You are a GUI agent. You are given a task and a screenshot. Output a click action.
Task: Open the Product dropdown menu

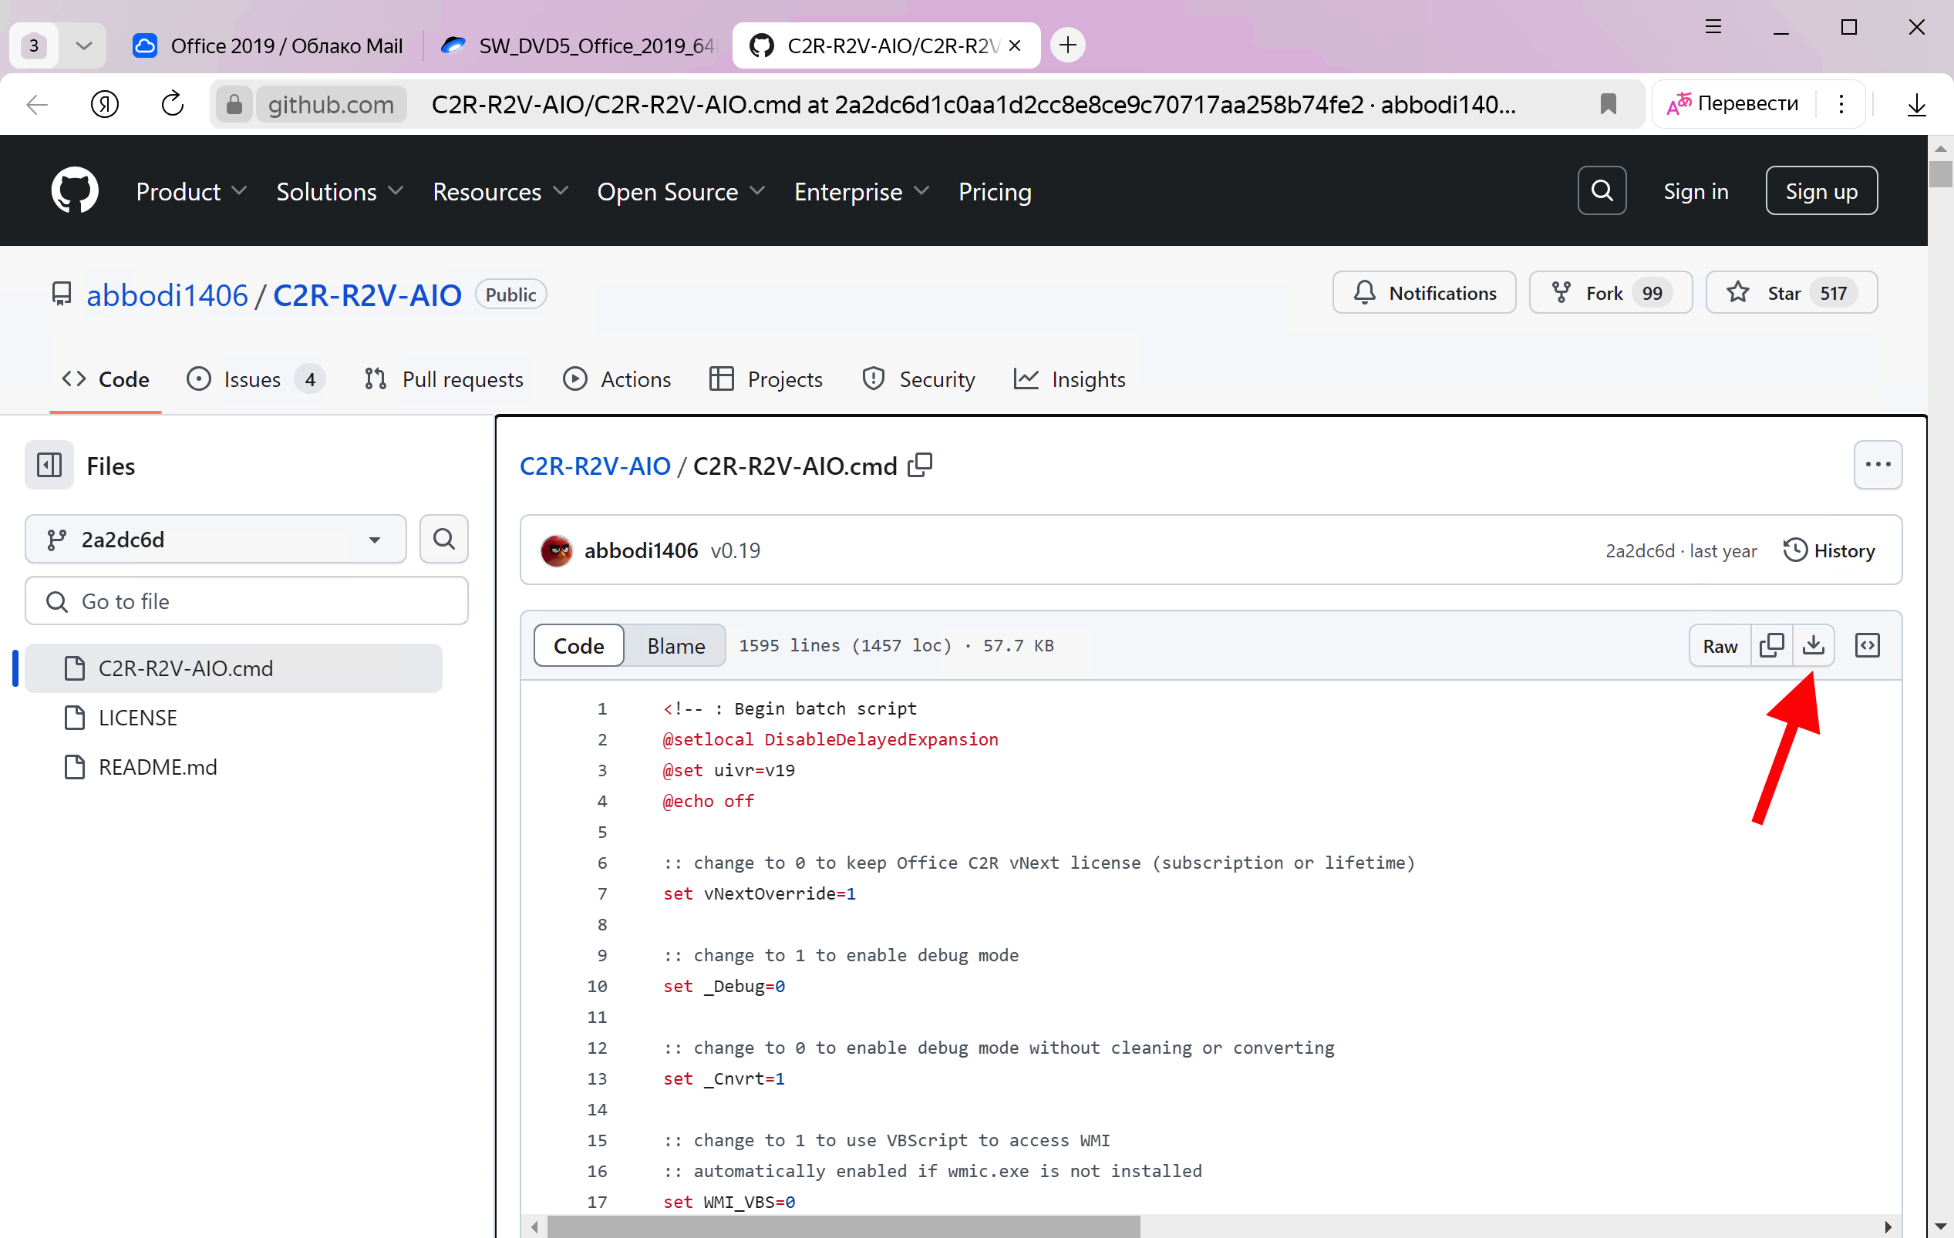click(191, 191)
